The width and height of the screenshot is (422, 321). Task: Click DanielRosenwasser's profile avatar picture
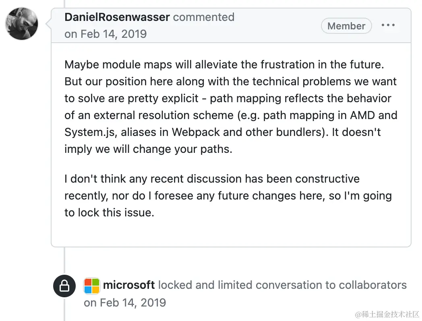tap(21, 24)
